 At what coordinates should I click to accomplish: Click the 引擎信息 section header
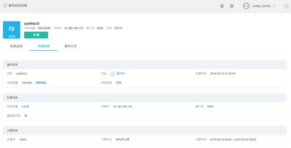pyautogui.click(x=144, y=98)
